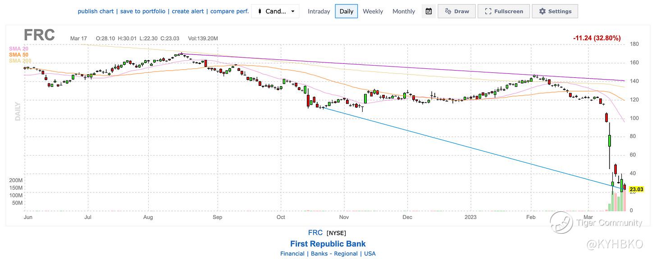656x259 pixels.
Task: Open the calendar date range icon
Action: coord(429,11)
